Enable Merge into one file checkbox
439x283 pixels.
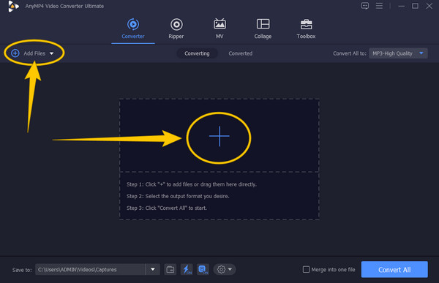coord(306,270)
